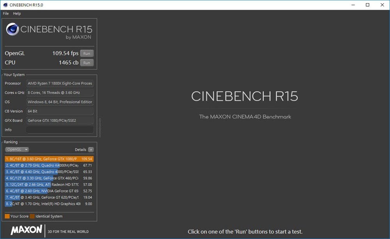Click the Cinebench logo sphere icon
The width and height of the screenshot is (390, 239).
[12, 29]
